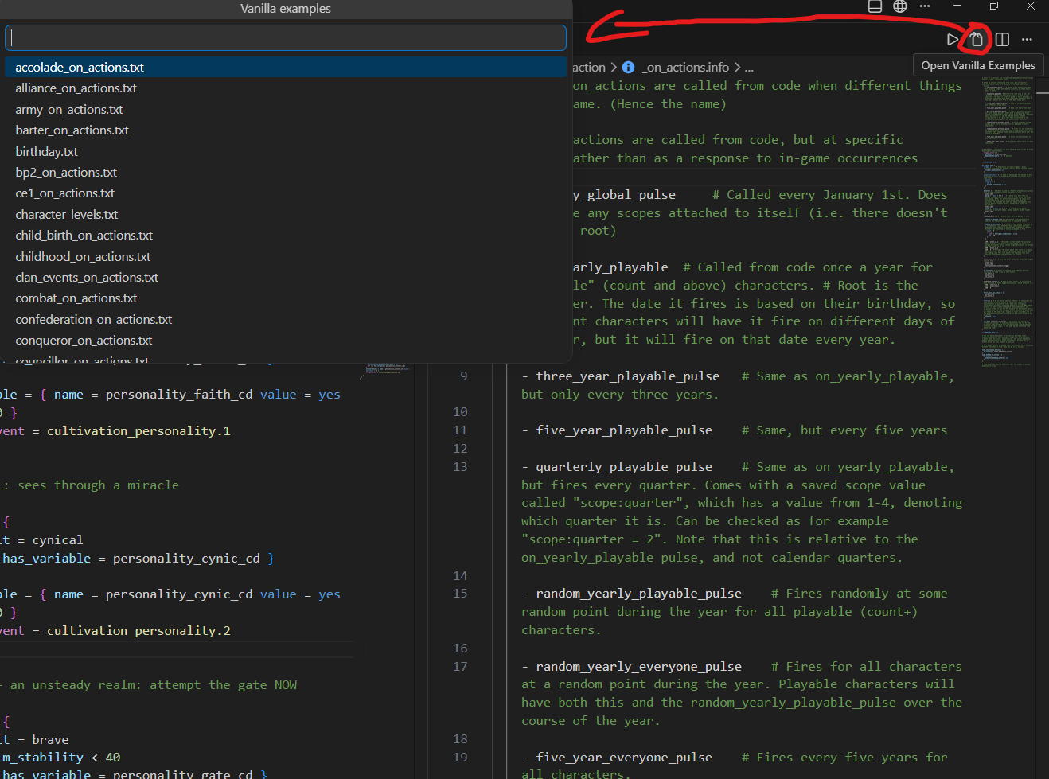This screenshot has width=1049, height=779.
Task: Restore down the window
Action: tap(994, 6)
